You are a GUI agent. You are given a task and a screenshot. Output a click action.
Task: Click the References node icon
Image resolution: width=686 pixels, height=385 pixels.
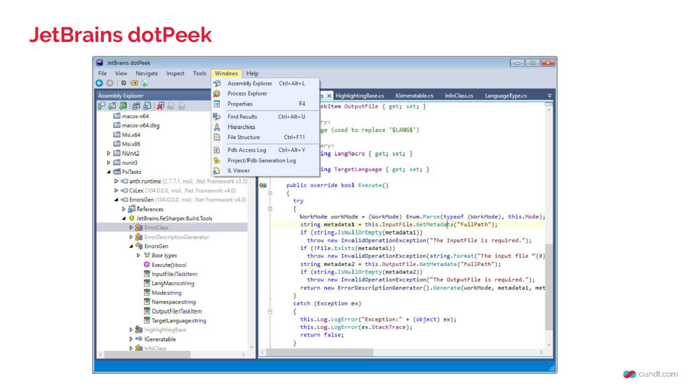tap(132, 209)
